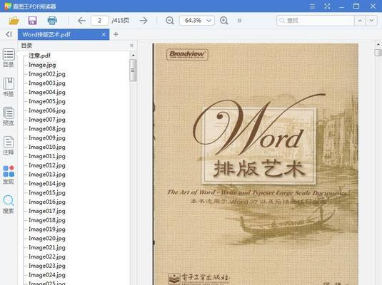Open the 搜索 search panel

click(x=9, y=204)
